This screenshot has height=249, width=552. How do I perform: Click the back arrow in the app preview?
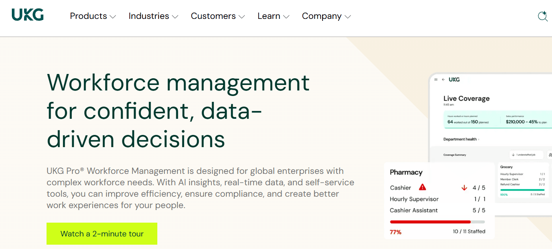[443, 79]
